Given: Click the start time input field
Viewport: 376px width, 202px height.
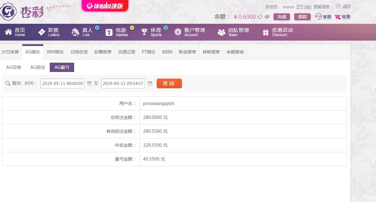Looking at the screenshot, I should [x=62, y=83].
